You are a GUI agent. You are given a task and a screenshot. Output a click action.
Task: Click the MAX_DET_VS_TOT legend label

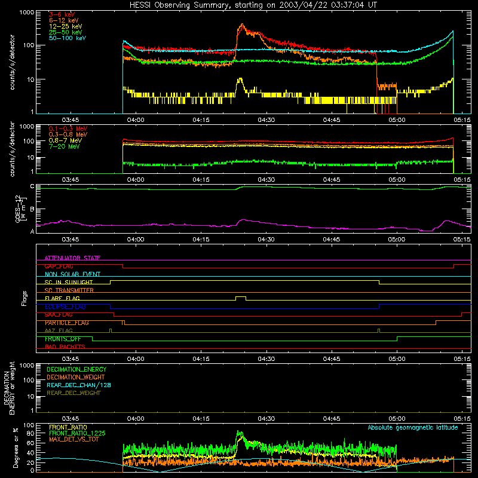point(74,439)
